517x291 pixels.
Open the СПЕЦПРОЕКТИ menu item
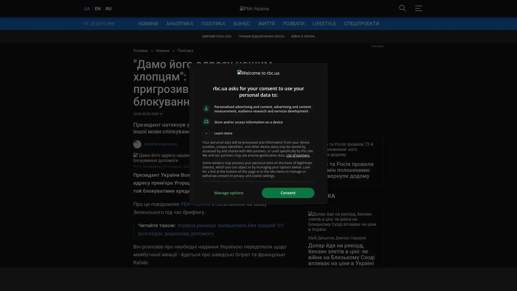[x=361, y=24]
